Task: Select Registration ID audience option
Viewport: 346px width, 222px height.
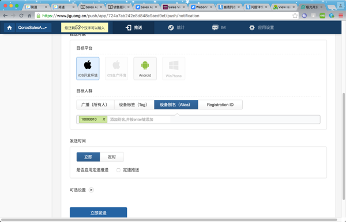Action: pyautogui.click(x=220, y=105)
